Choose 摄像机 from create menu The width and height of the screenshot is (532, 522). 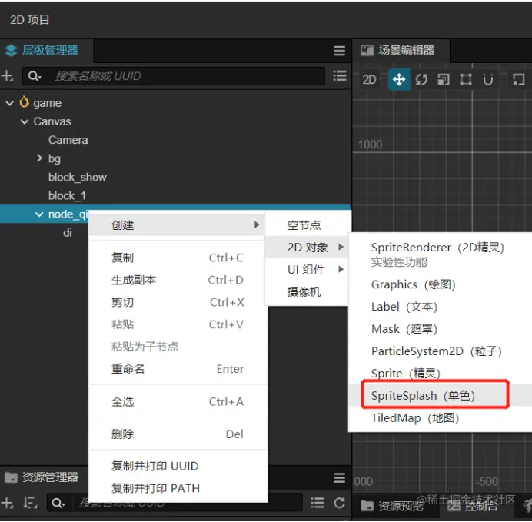point(307,291)
